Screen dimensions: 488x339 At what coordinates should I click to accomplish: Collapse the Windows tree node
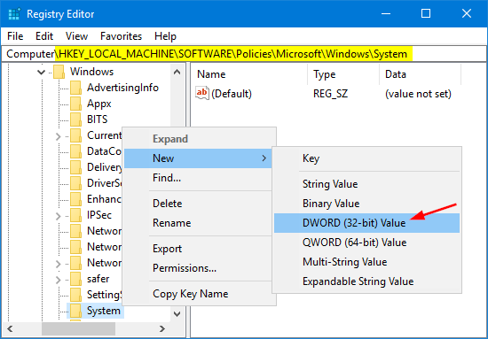(41, 73)
